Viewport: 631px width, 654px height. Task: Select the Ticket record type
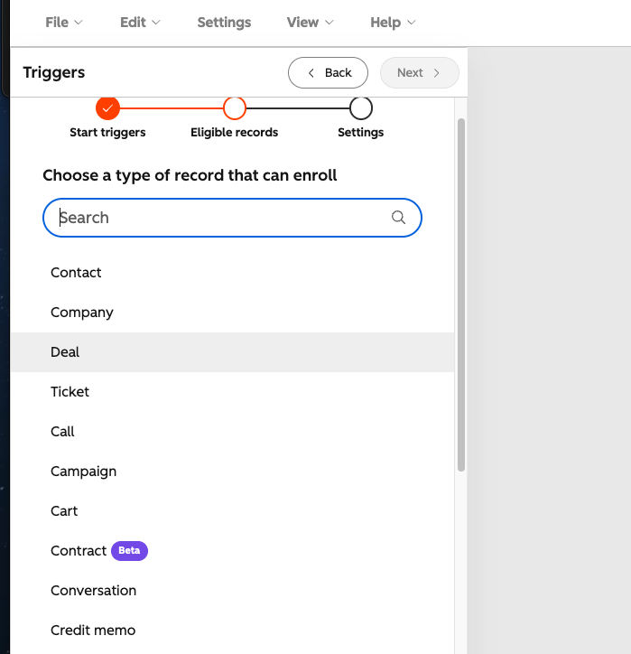coord(232,392)
